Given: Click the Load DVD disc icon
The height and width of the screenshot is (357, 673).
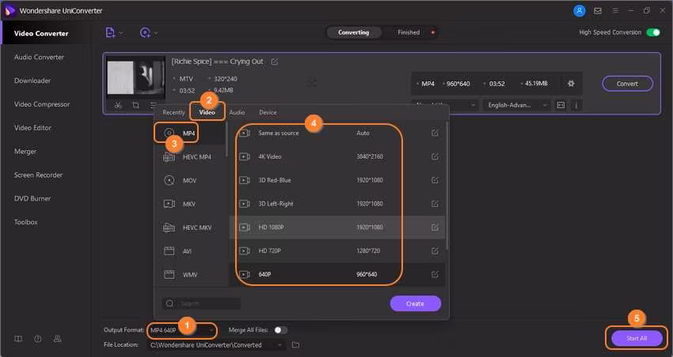Looking at the screenshot, I should click(x=145, y=32).
